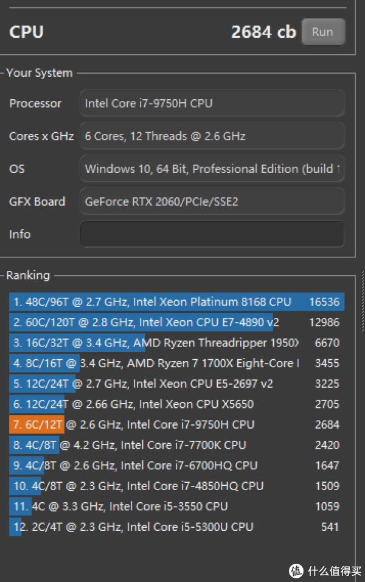Image resolution: width=365 pixels, height=582 pixels.
Task: Click the GFX Board GeForce RTX 2060 field
Action: pos(212,202)
